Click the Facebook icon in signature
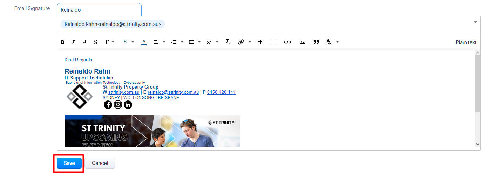 tap(108, 104)
